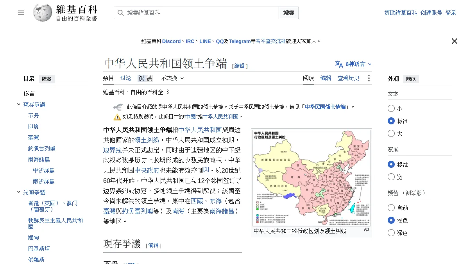Image resolution: width=469 pixels, height=264 pixels.
Task: Open the 西藏 article link
Action: [197, 201]
